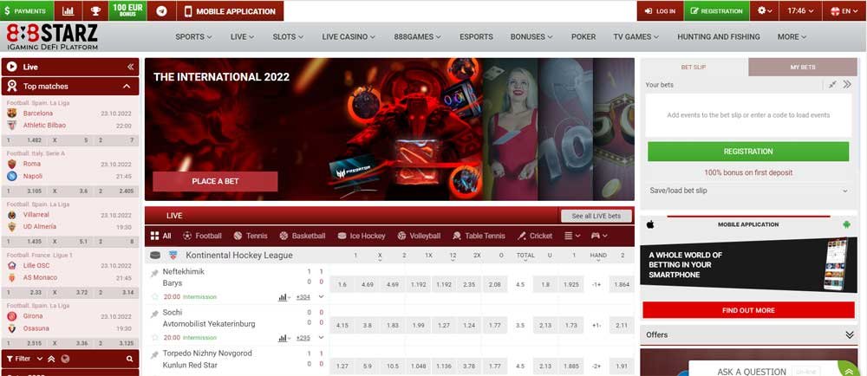
Task: Click the Apple app icon
Action: pyautogui.click(x=650, y=224)
